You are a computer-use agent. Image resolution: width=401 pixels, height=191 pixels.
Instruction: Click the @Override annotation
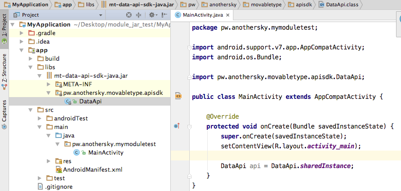[223, 116]
